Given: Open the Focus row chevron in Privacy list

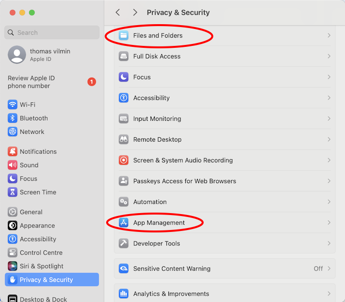Looking at the screenshot, I should coord(329,77).
